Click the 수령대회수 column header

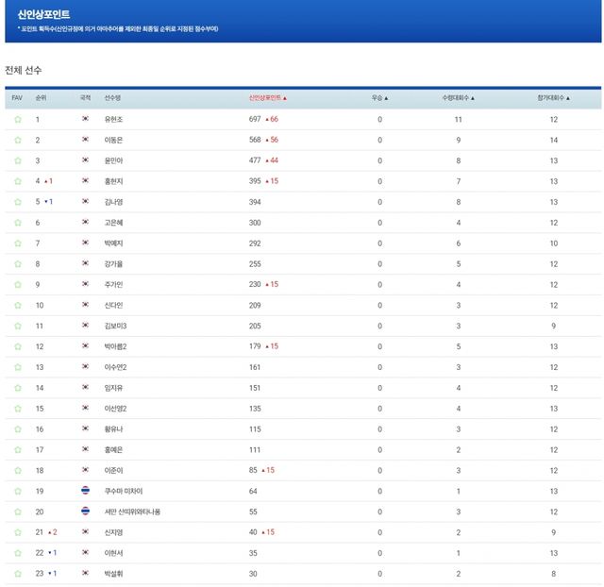pyautogui.click(x=459, y=97)
